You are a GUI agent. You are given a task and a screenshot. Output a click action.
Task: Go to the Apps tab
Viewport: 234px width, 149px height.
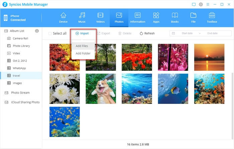(x=156, y=18)
